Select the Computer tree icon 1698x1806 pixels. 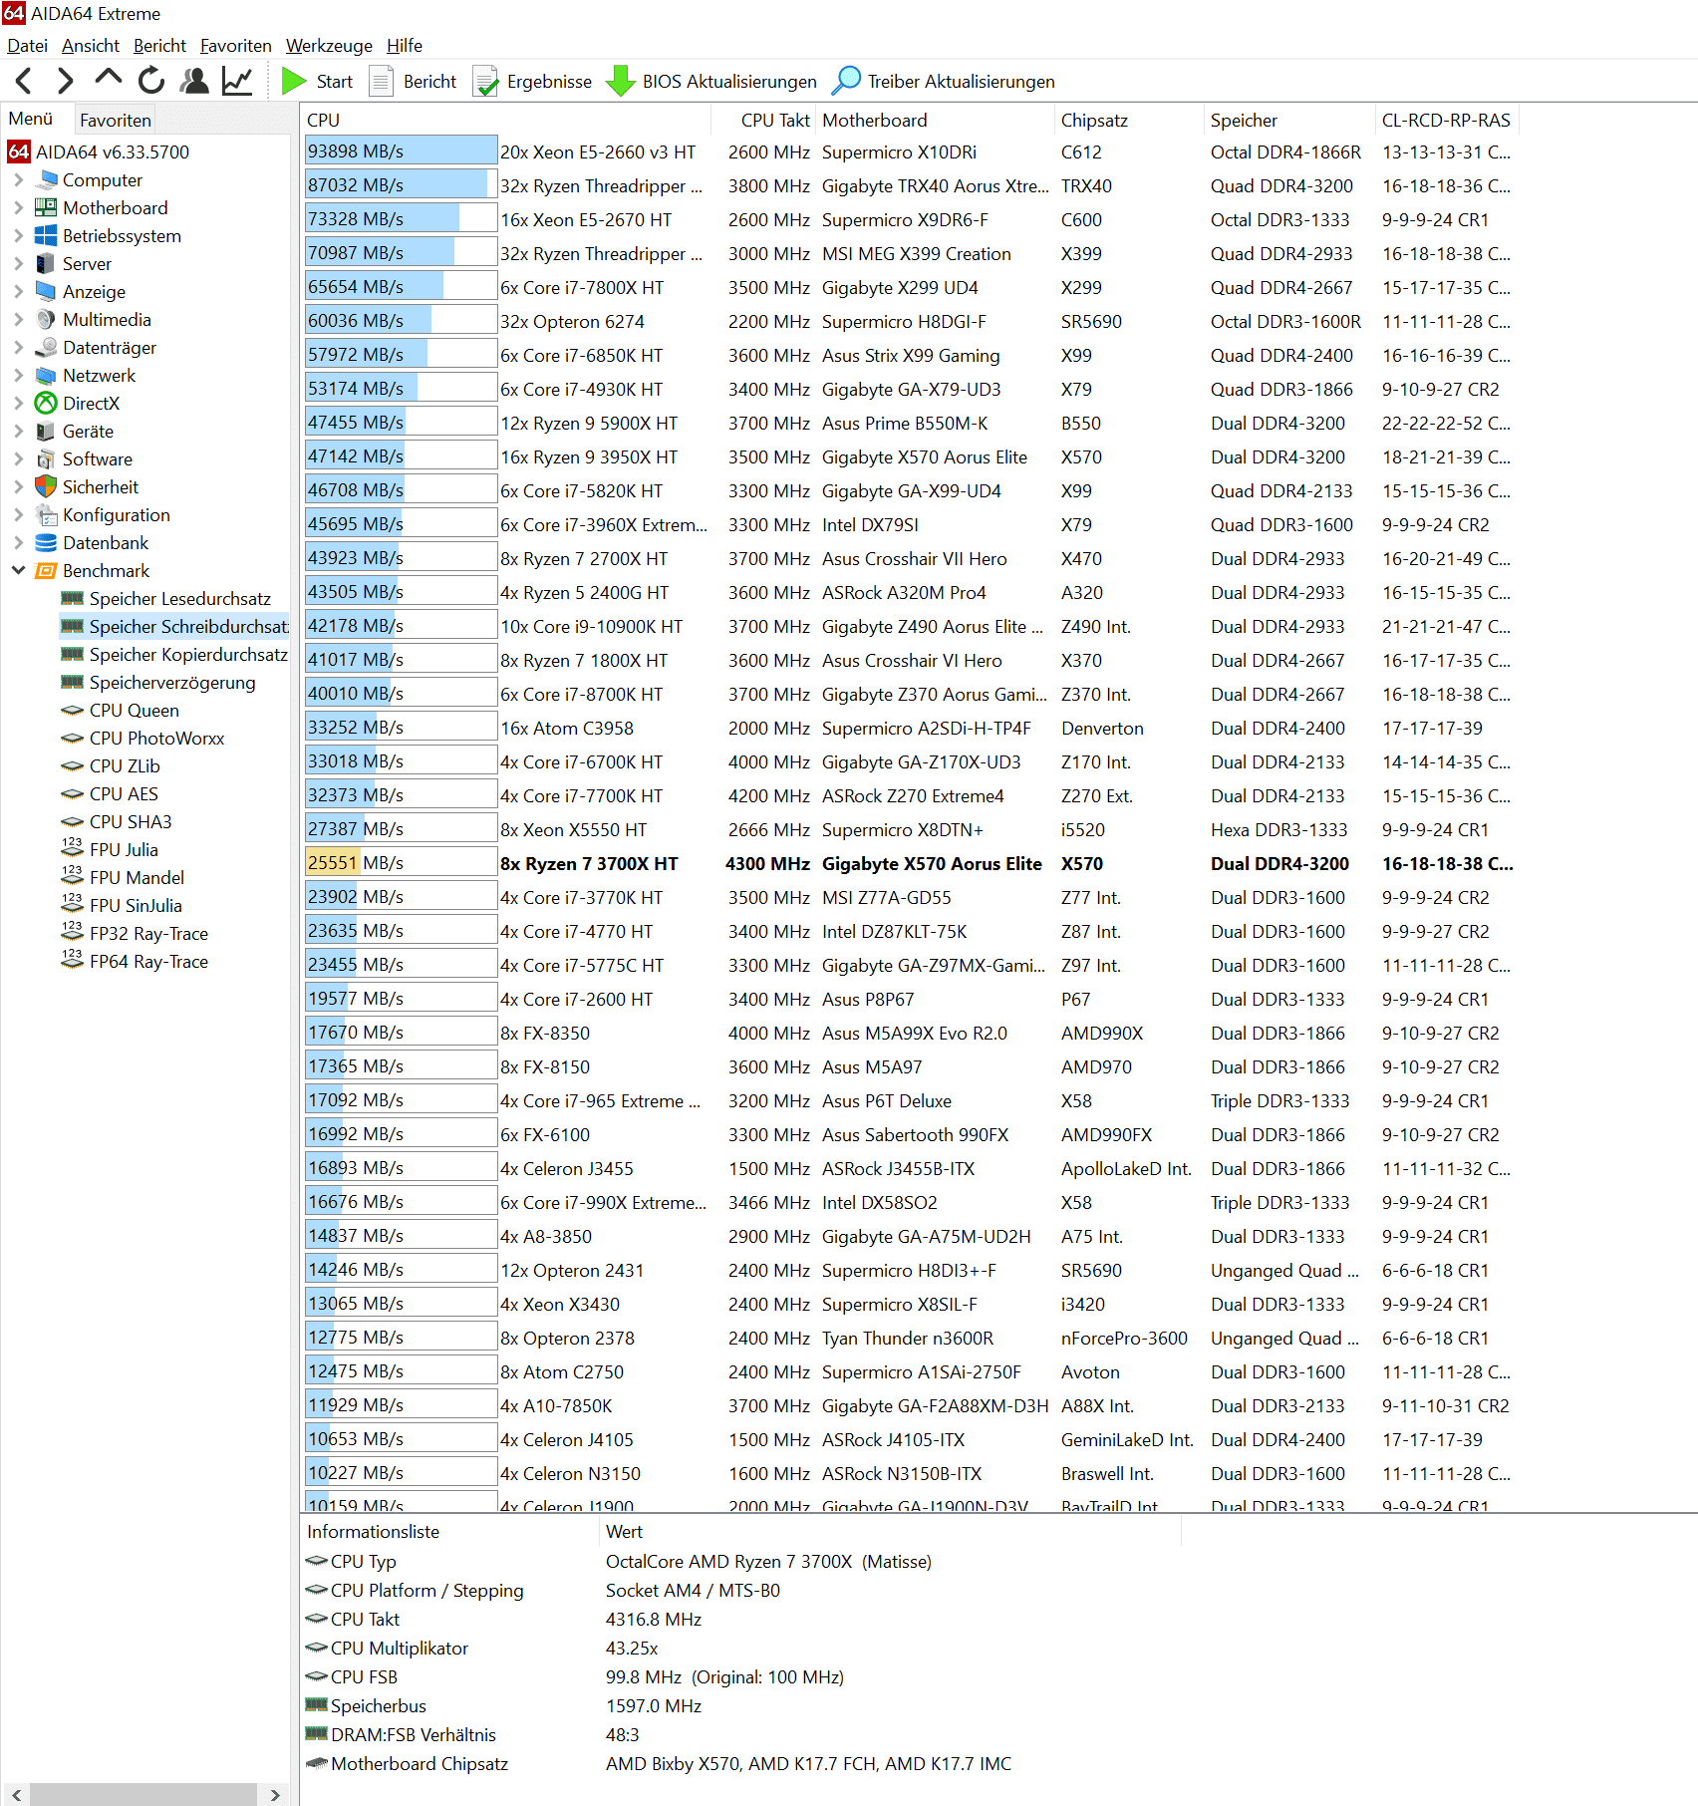pyautogui.click(x=46, y=180)
